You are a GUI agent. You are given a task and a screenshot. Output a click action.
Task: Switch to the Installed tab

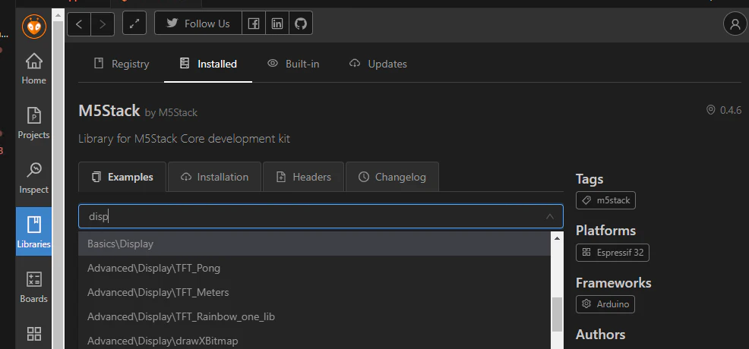click(208, 64)
